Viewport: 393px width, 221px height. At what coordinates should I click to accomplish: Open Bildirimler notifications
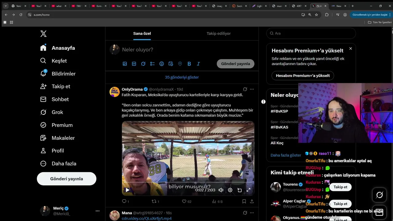[58, 74]
